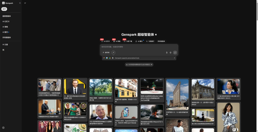Select 首页 in the sidebar

click(4, 9)
